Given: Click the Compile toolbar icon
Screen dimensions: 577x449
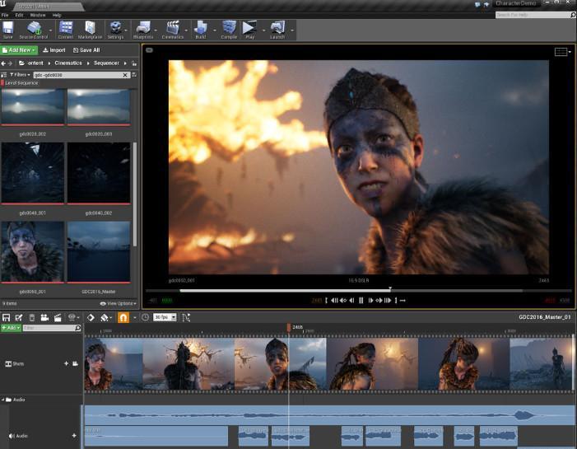Looking at the screenshot, I should pos(229,28).
